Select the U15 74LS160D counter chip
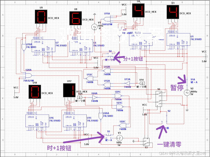 (x=75, y=121)
